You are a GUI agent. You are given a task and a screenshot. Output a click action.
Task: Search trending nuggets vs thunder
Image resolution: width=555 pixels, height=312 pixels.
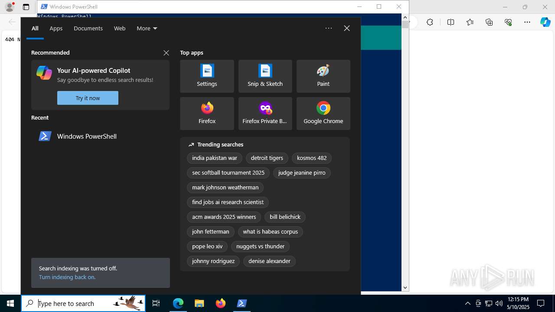tap(260, 247)
